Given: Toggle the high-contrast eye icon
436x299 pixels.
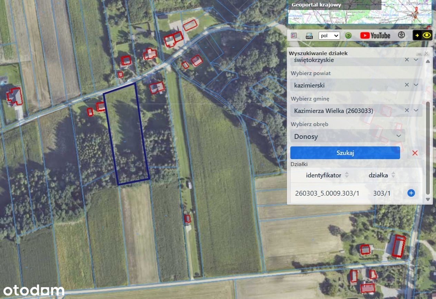Looking at the screenshot, I should pos(427,35).
